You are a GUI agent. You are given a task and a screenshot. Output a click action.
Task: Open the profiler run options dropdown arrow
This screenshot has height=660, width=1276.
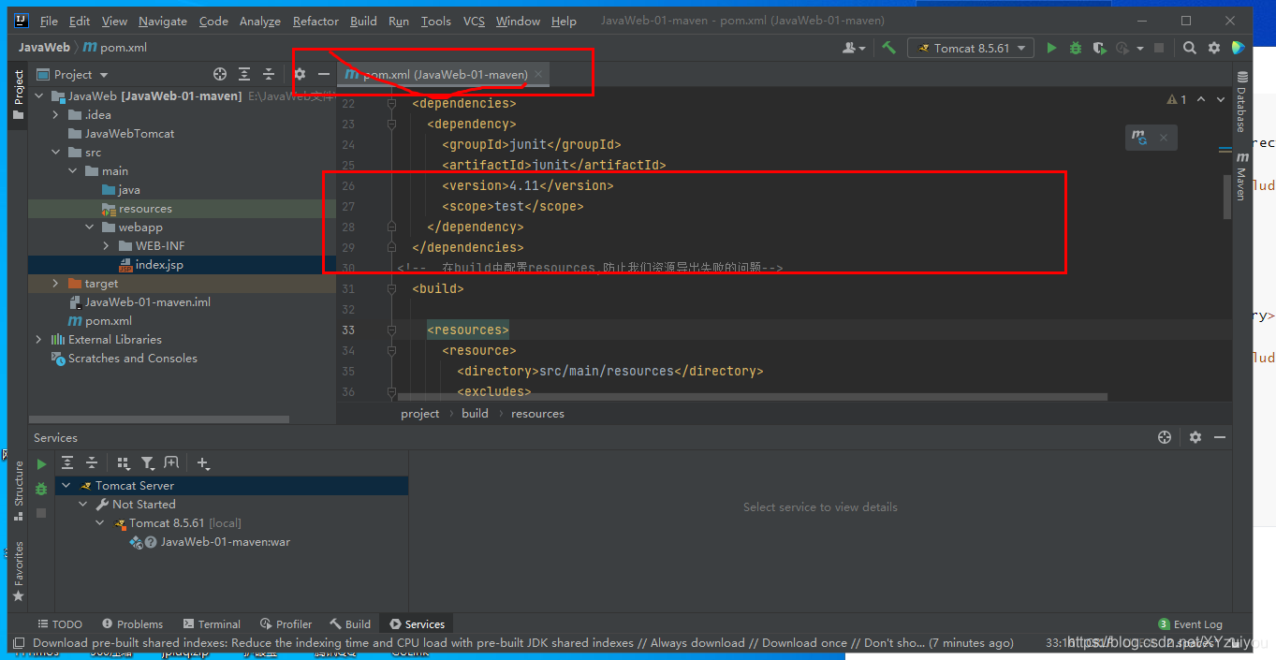1140,48
